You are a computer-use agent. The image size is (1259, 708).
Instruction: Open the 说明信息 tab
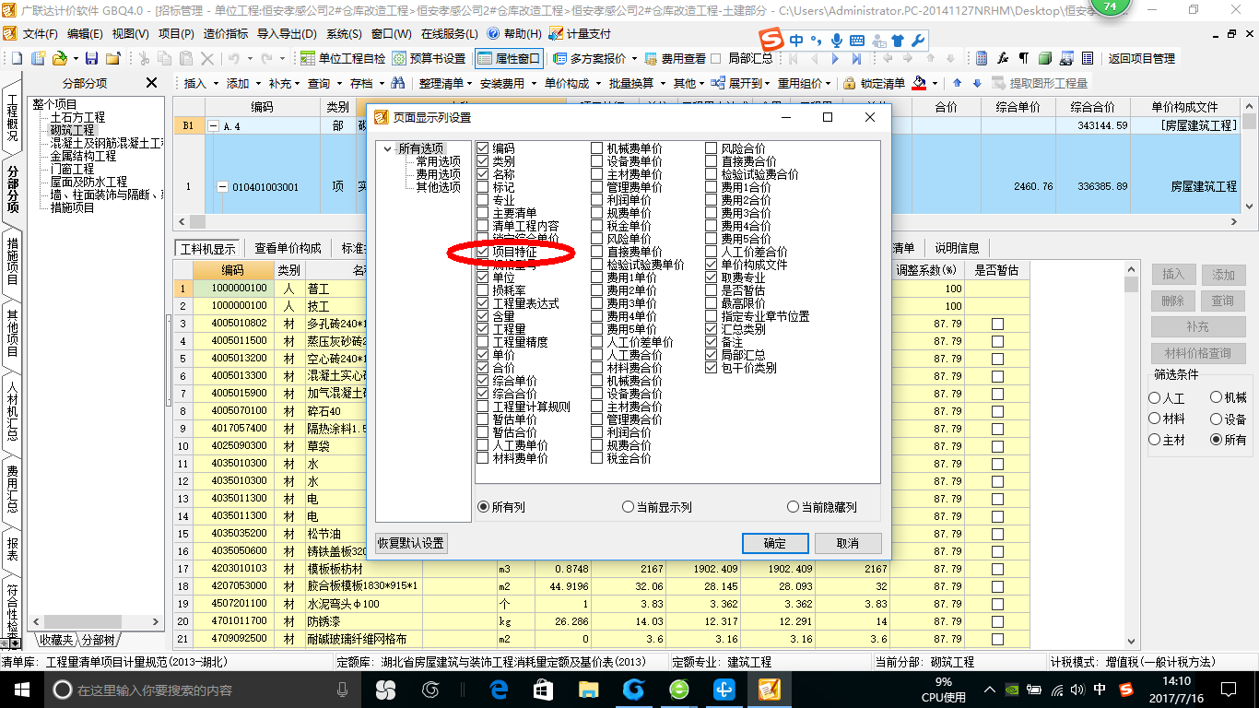pyautogui.click(x=957, y=248)
